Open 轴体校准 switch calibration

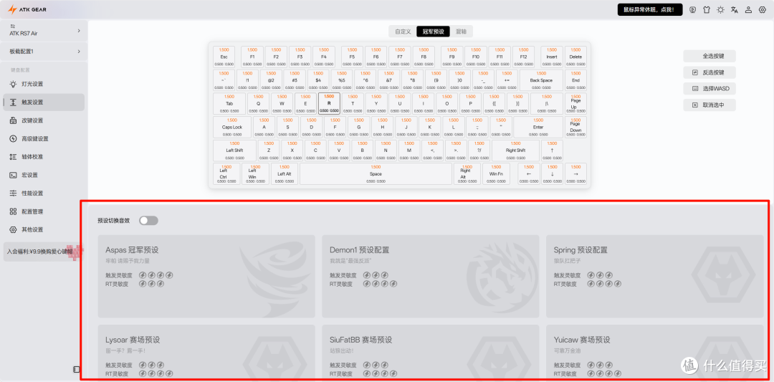(44, 157)
